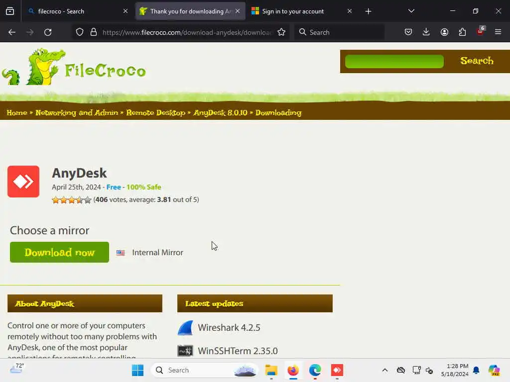Click the US flag mirror icon
This screenshot has width=510, height=382.
coord(121,253)
